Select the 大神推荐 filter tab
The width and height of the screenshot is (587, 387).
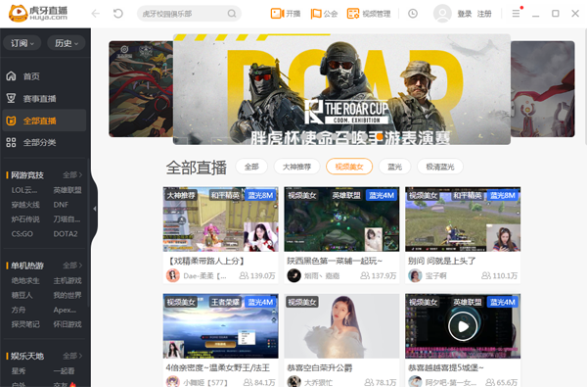point(296,167)
